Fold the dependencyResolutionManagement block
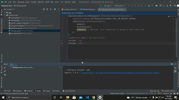This screenshot has height=100, width=179. pos(68,16)
